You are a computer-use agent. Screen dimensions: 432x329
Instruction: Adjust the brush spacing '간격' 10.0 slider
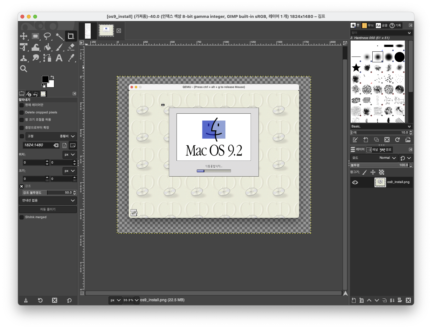click(382, 133)
